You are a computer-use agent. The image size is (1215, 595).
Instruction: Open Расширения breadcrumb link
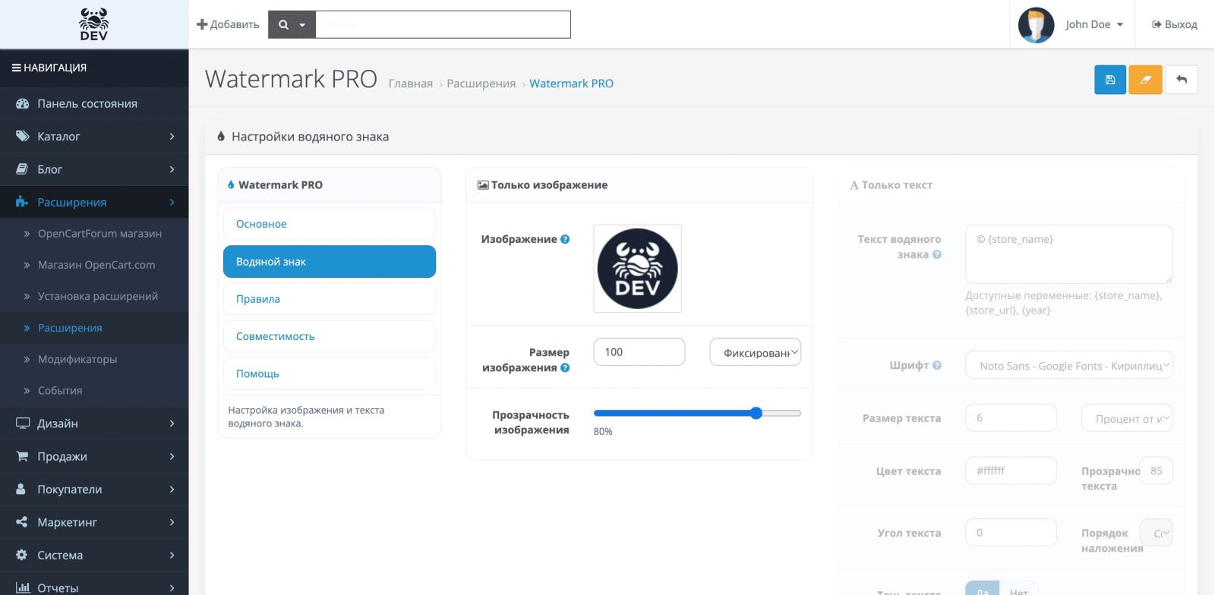click(481, 83)
